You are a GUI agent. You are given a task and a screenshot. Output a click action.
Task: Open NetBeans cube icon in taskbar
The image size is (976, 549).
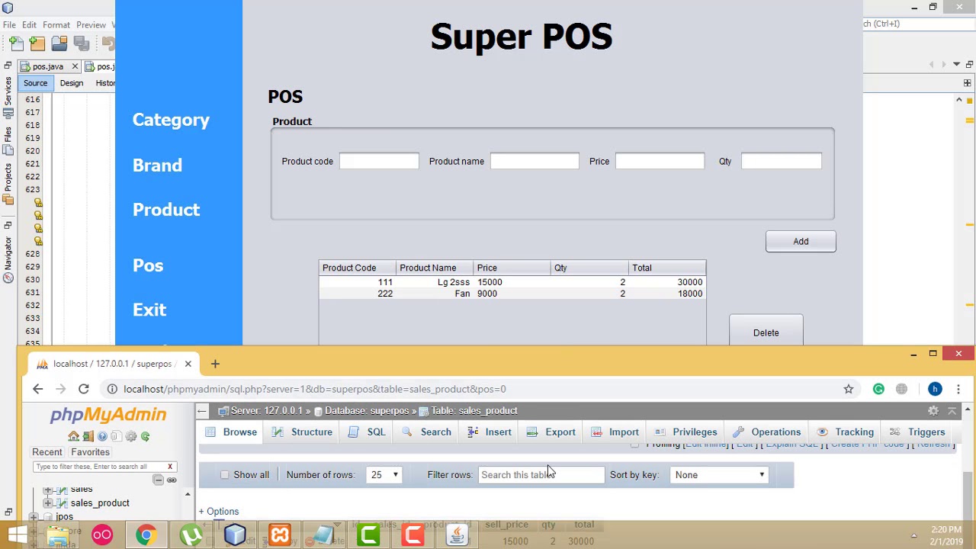click(x=235, y=535)
